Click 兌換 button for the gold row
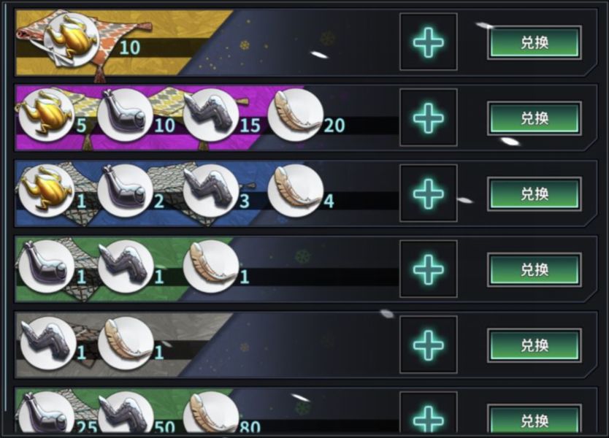Screen dimensions: 609x438 pyautogui.click(x=535, y=42)
